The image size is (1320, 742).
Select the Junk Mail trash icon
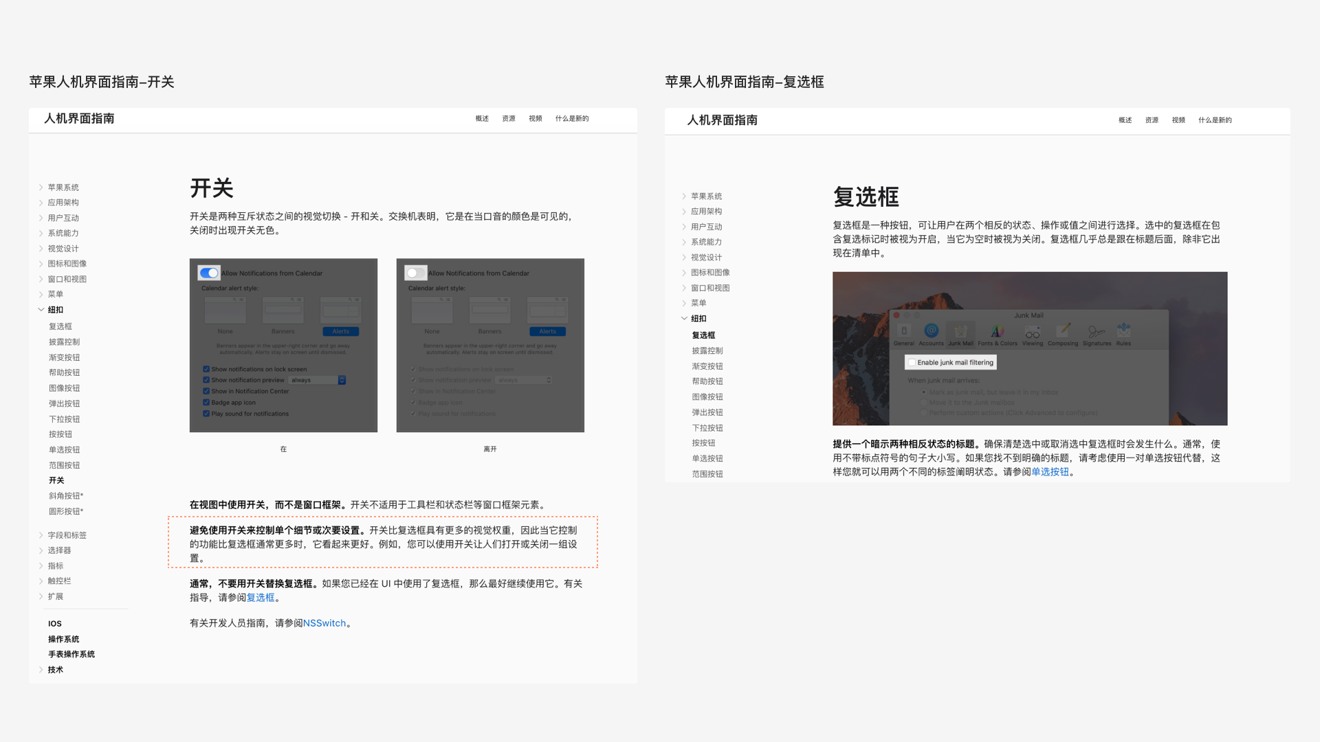click(960, 331)
